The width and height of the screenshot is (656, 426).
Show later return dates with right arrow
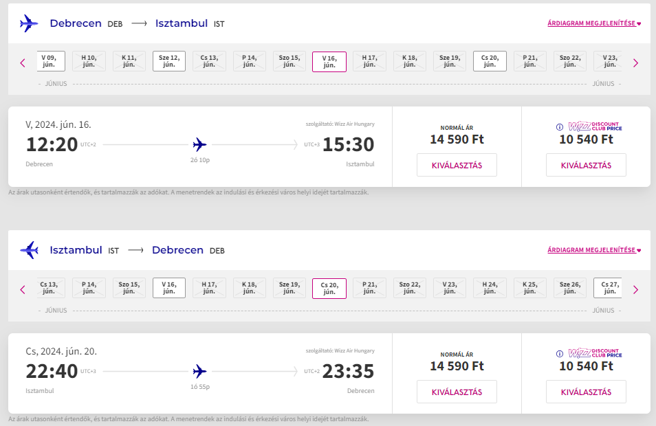pyautogui.click(x=635, y=290)
